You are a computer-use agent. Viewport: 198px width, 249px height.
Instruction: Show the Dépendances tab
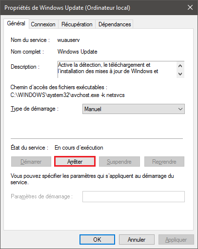pos(115,24)
